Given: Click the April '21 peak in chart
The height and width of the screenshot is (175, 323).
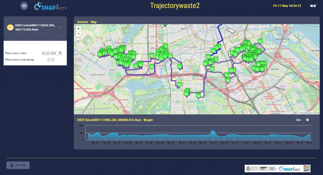Looking at the screenshot, I should click(213, 132).
